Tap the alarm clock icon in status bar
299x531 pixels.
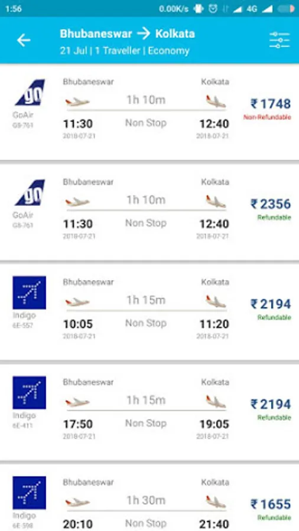[x=213, y=9]
